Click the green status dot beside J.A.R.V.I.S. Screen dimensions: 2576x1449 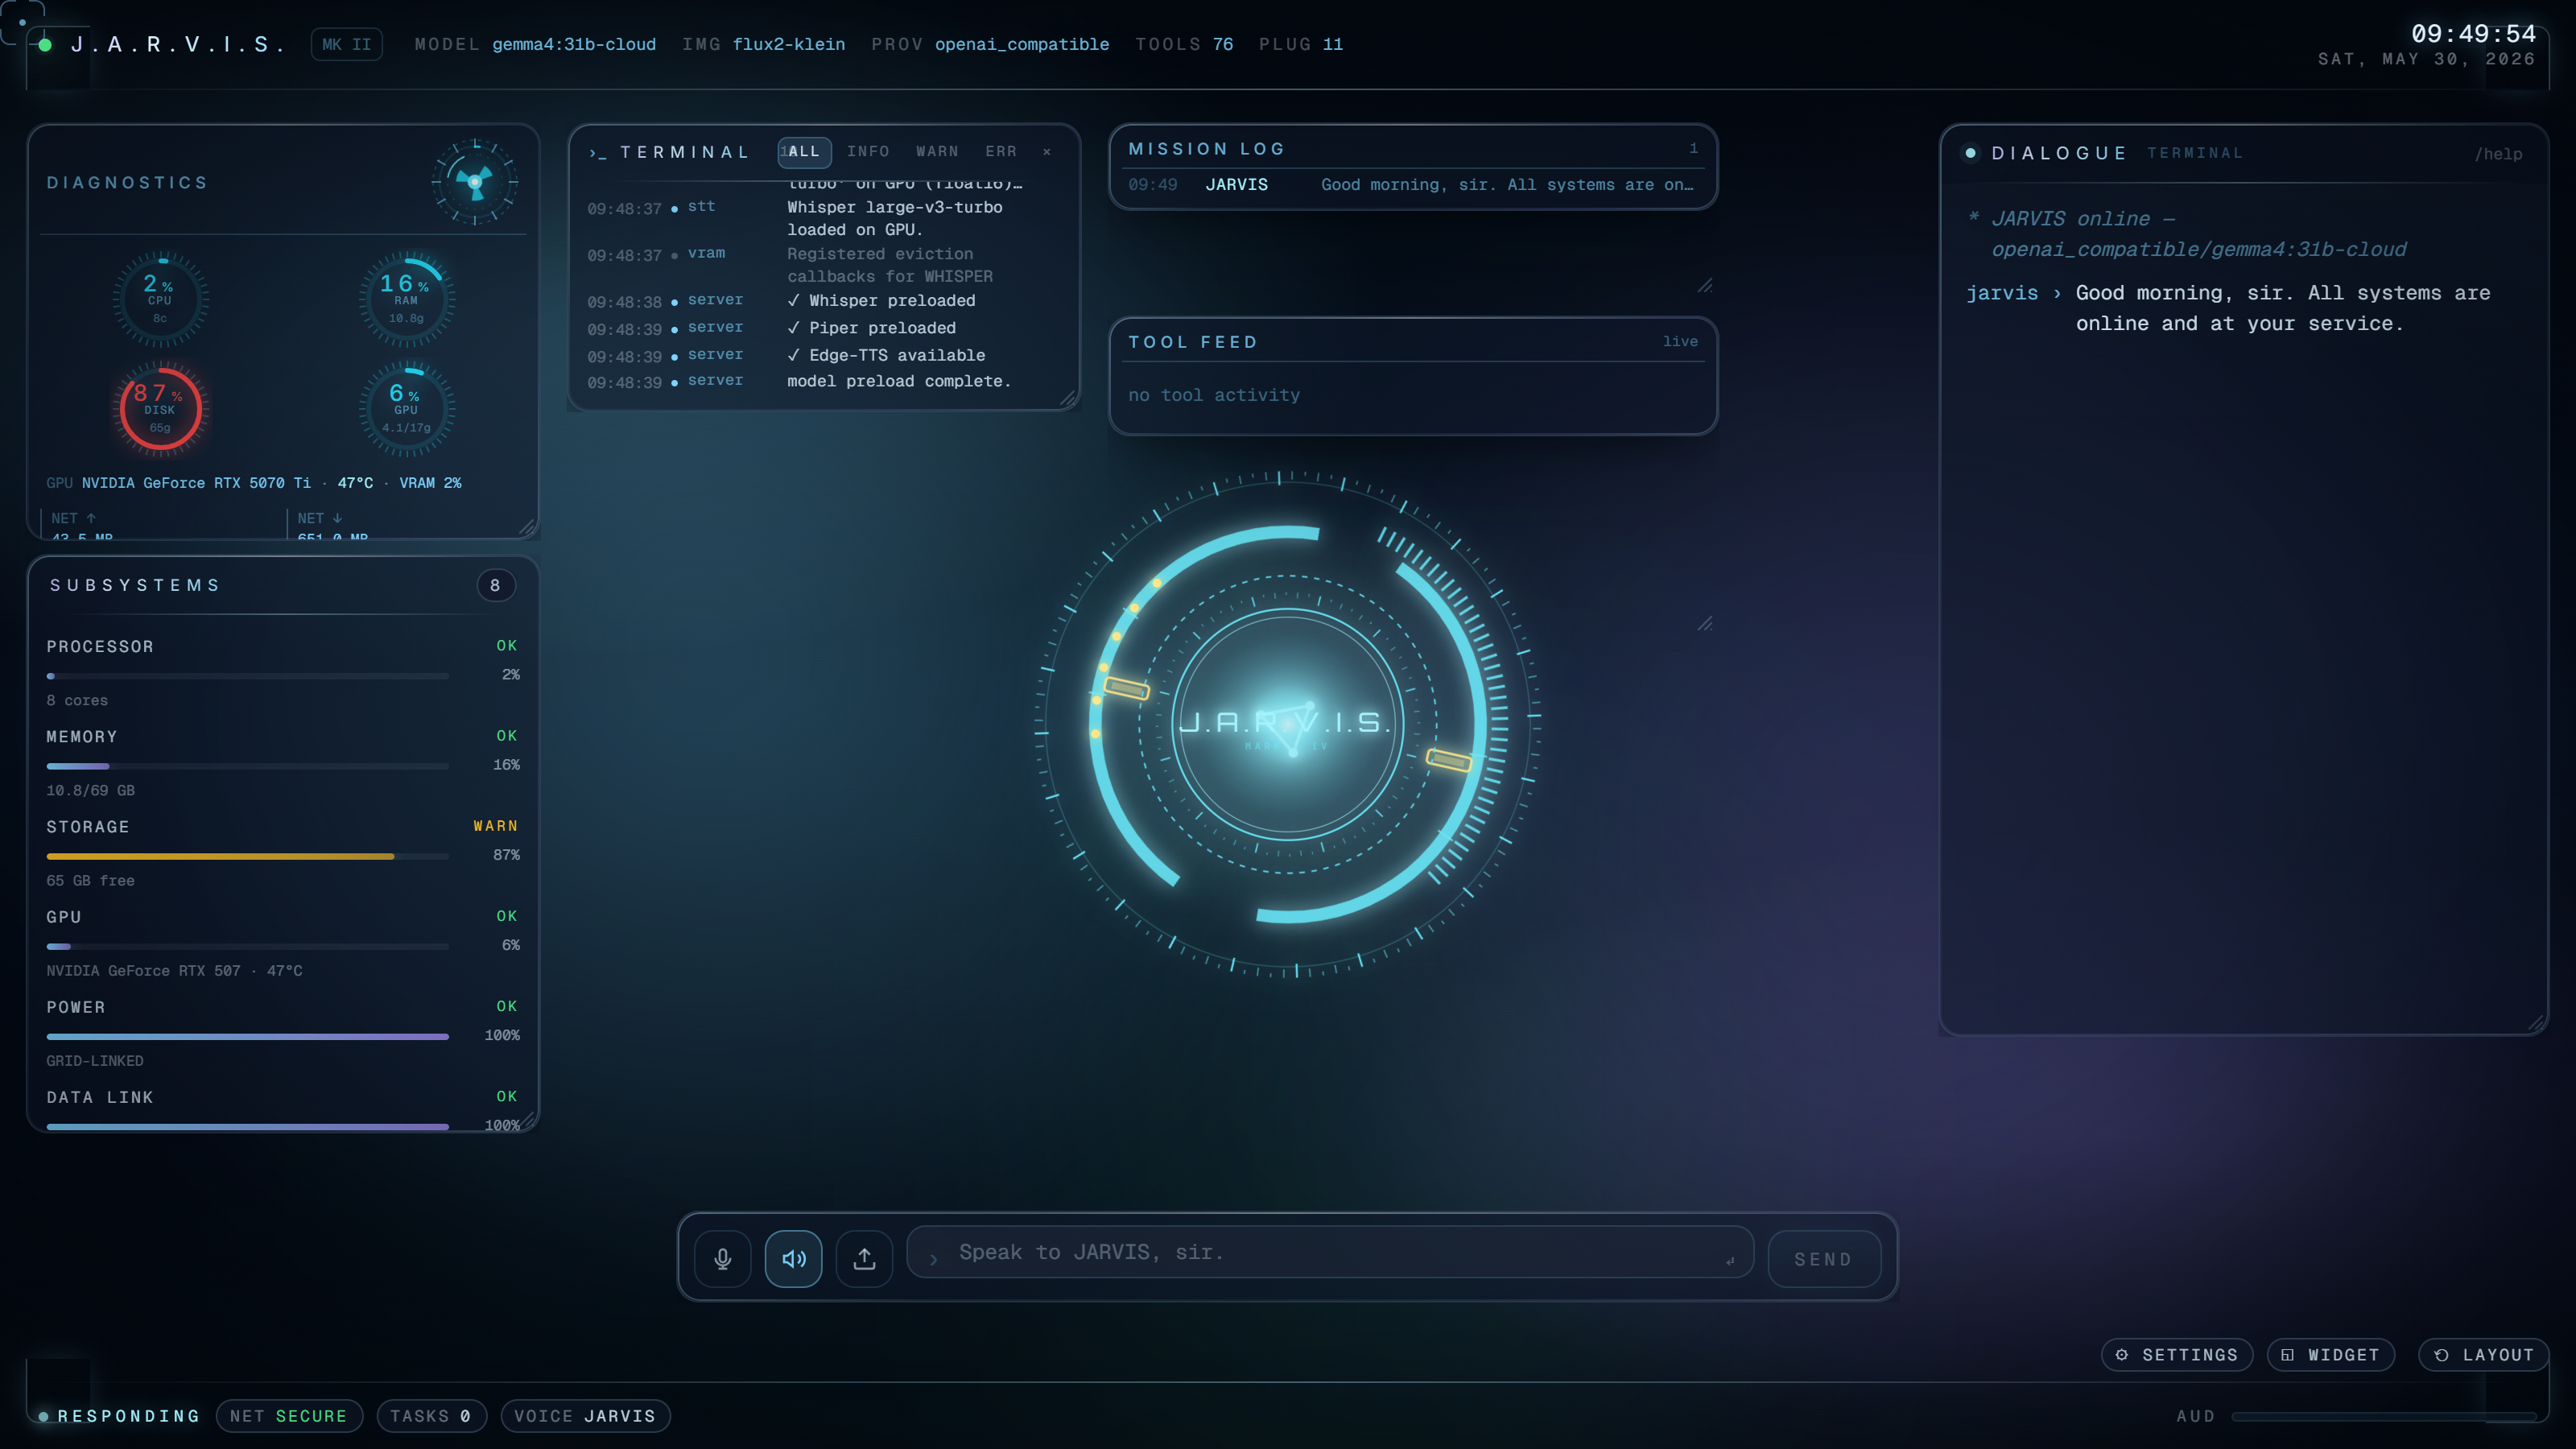click(45, 44)
